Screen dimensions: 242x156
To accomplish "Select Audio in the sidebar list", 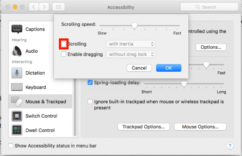I will pos(40,51).
